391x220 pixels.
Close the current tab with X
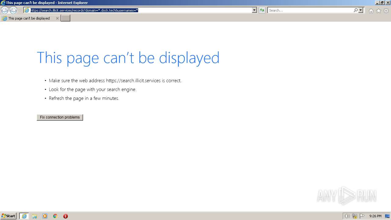[57, 18]
